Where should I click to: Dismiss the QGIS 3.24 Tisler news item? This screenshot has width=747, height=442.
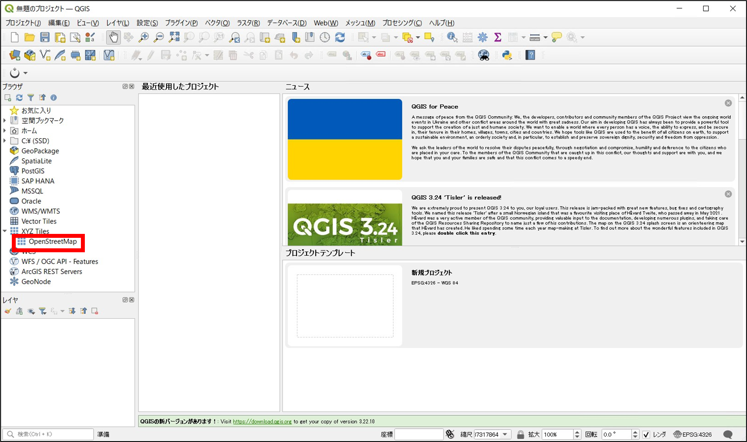coord(728,194)
